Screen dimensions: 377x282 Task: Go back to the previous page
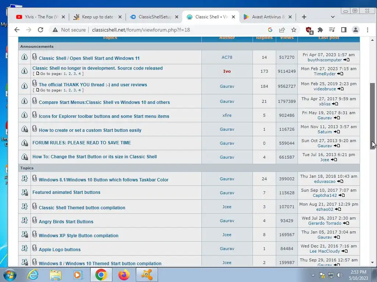click(17, 30)
